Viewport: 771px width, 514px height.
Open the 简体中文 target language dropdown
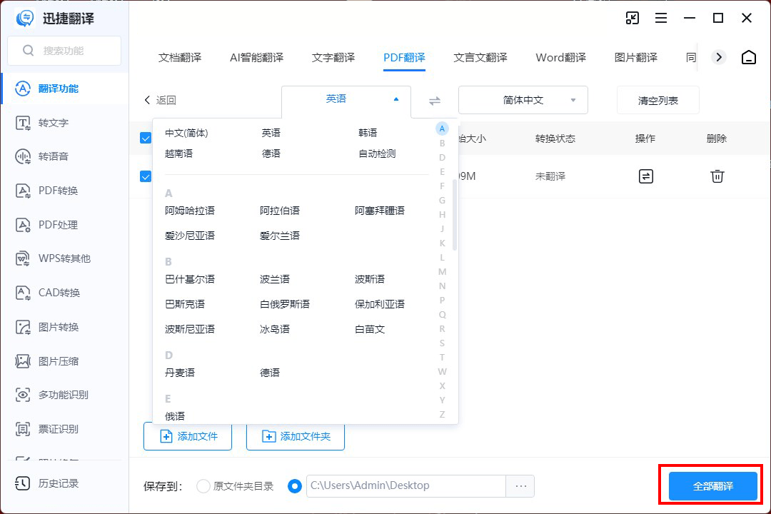point(523,100)
